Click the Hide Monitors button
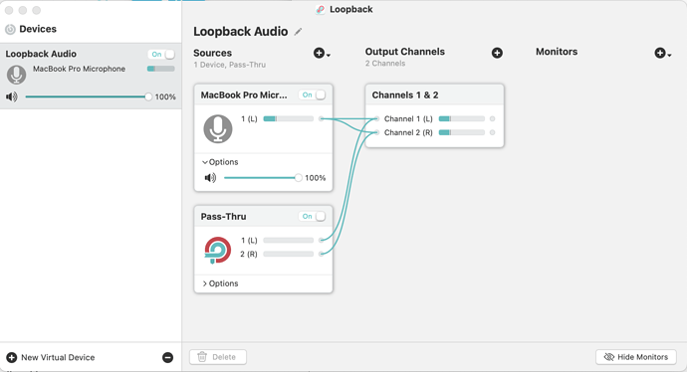 636,357
